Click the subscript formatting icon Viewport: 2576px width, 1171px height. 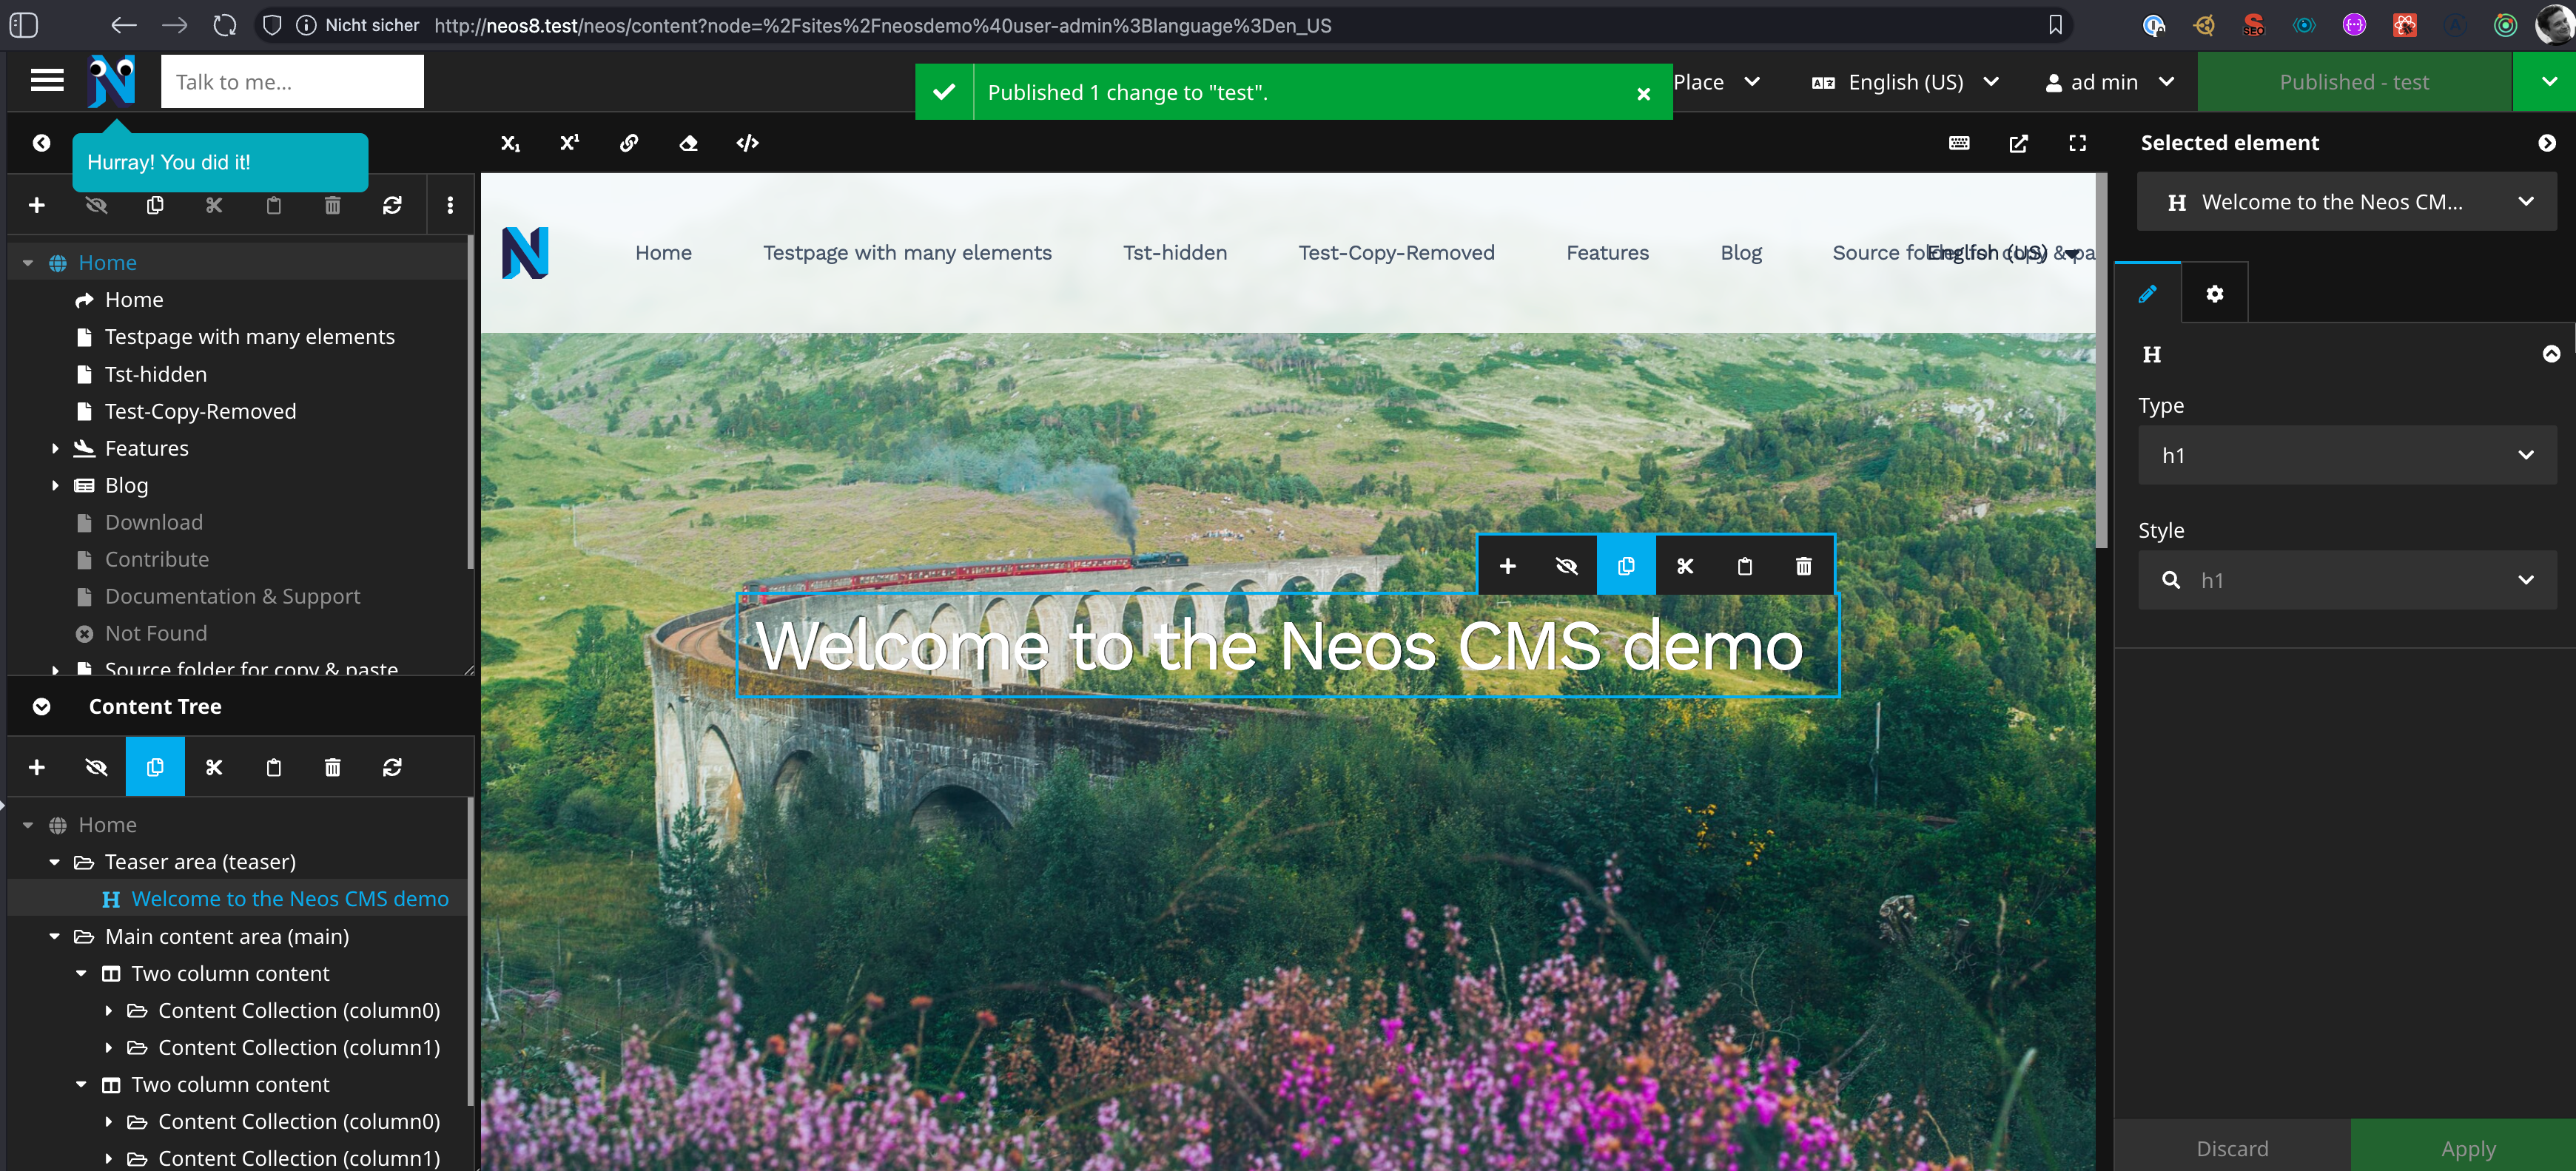(x=510, y=143)
